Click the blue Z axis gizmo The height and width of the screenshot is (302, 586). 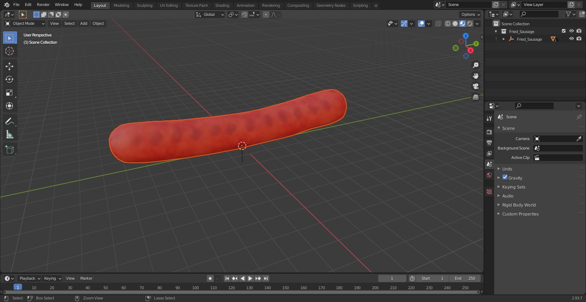[466, 36]
